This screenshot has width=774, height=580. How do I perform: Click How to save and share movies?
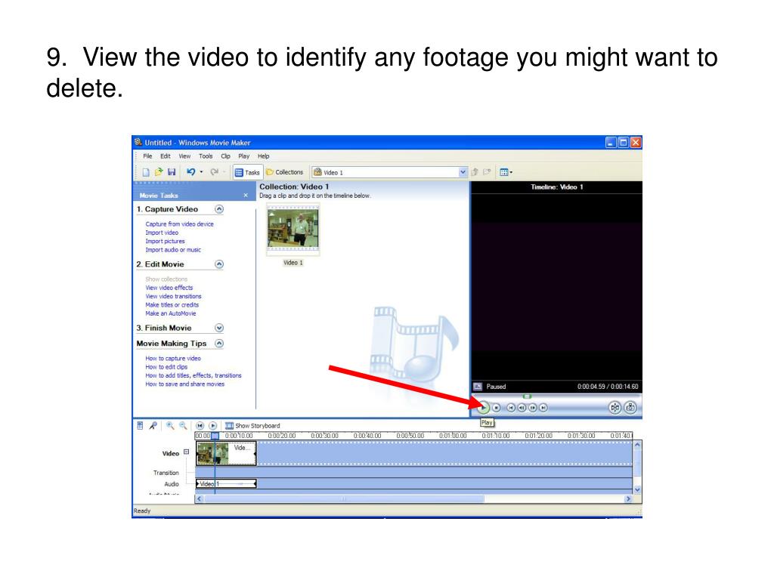coord(185,384)
